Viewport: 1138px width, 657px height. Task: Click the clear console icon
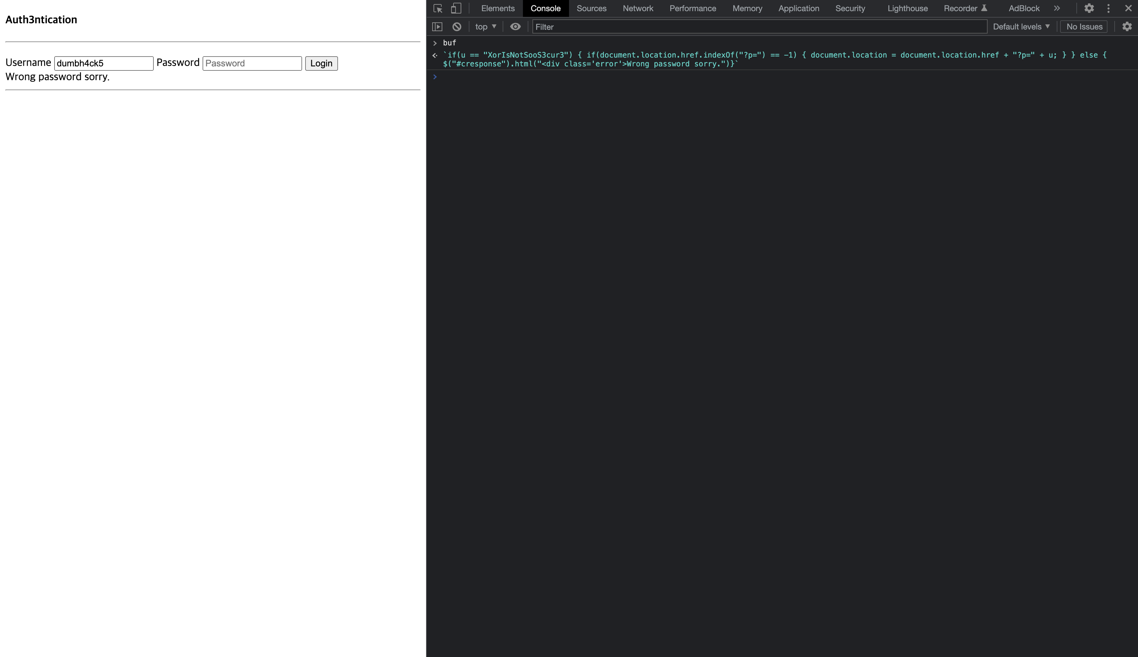tap(457, 27)
